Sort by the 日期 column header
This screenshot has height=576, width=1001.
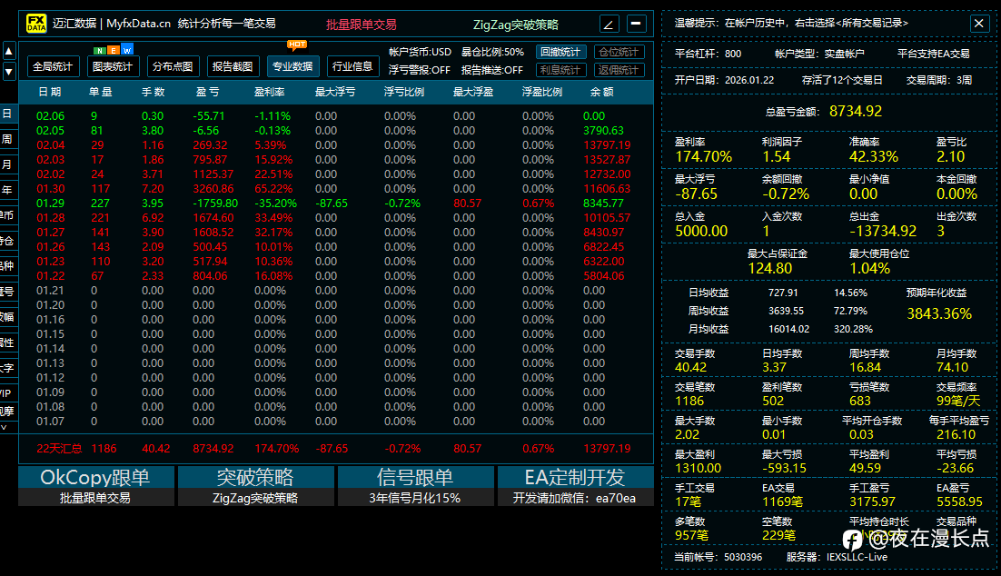click(50, 92)
